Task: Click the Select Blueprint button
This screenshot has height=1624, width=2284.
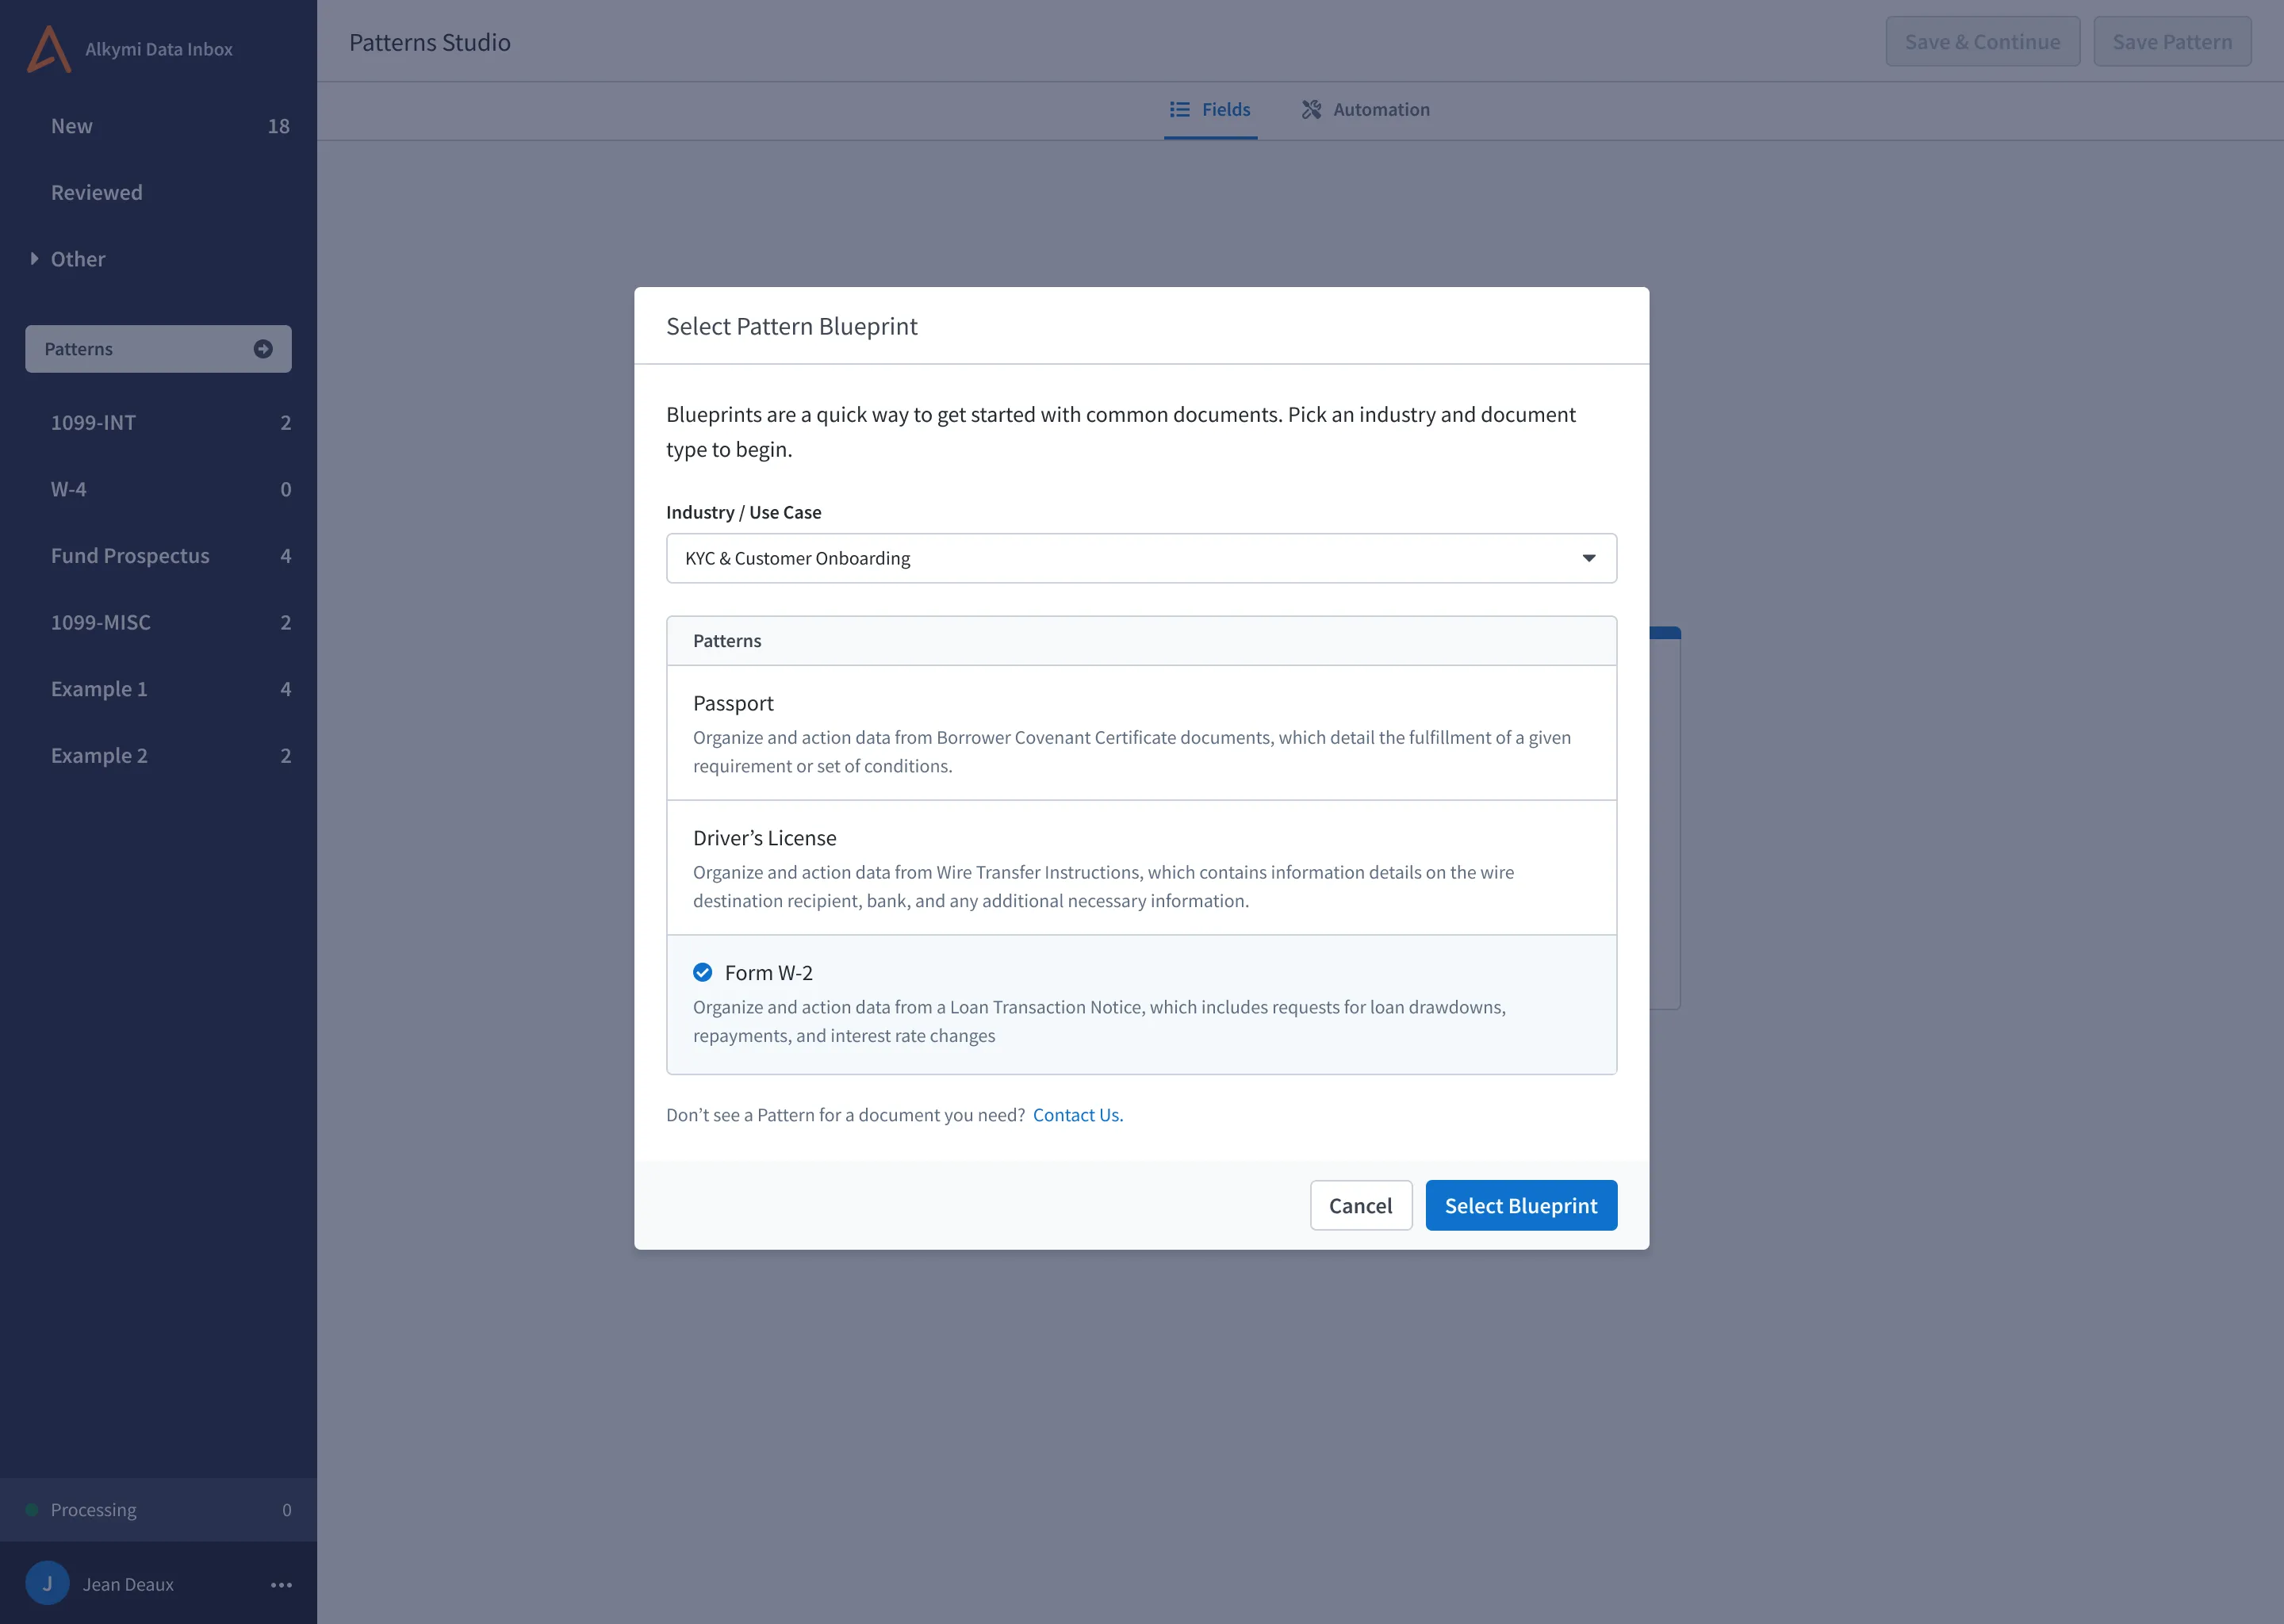Action: pos(1520,1205)
